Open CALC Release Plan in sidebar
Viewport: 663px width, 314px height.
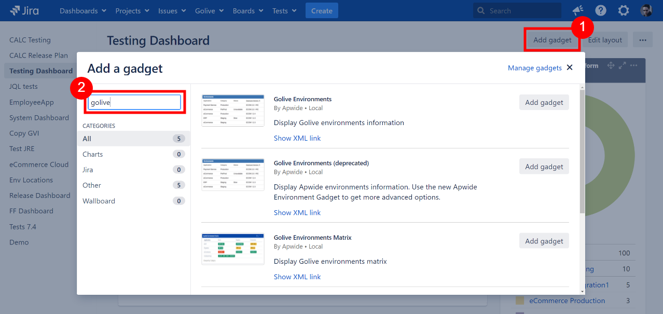(38, 56)
